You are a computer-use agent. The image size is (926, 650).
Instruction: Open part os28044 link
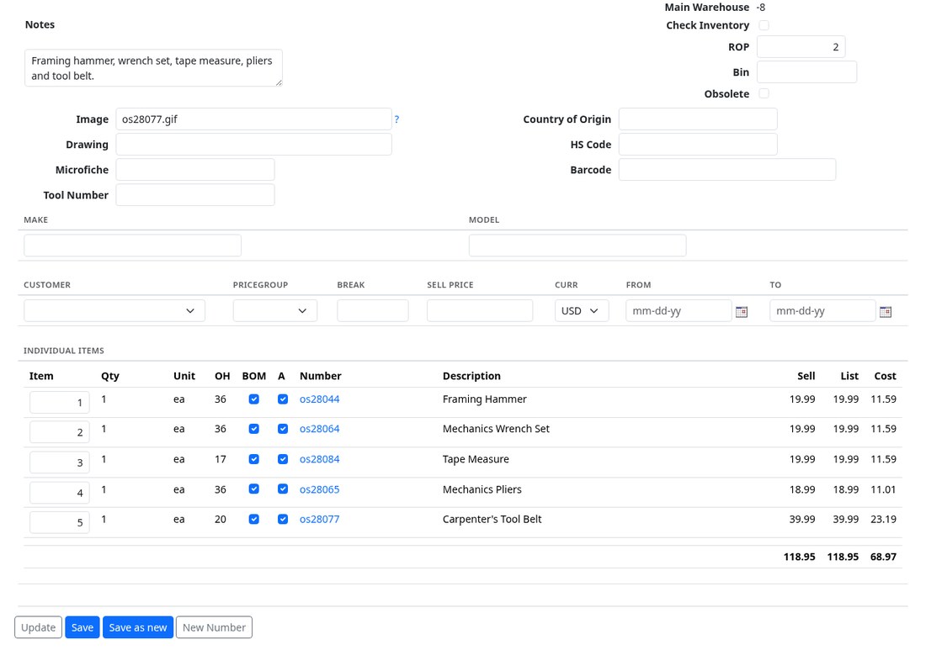click(x=320, y=399)
